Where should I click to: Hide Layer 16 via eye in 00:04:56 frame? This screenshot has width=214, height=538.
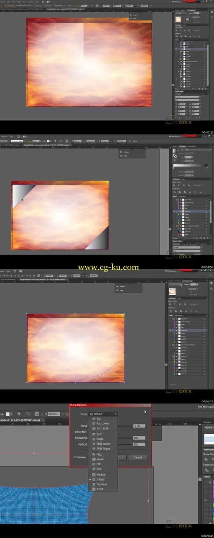174,211
